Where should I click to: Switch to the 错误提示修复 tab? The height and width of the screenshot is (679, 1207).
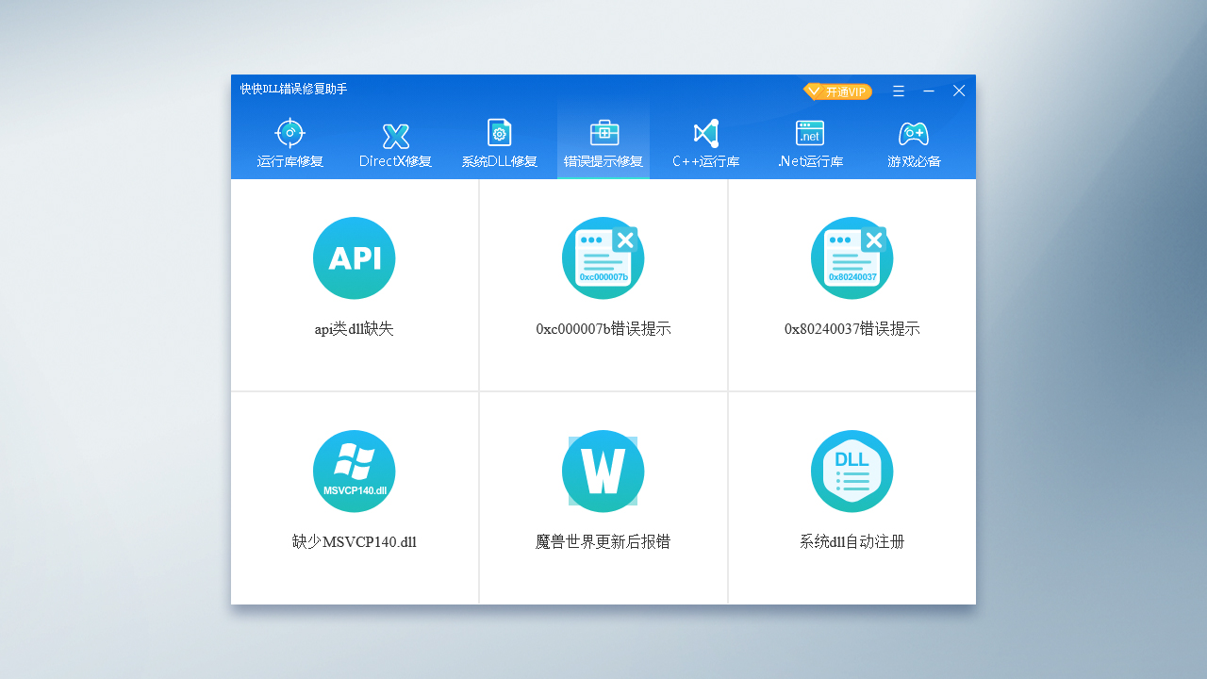(x=603, y=143)
